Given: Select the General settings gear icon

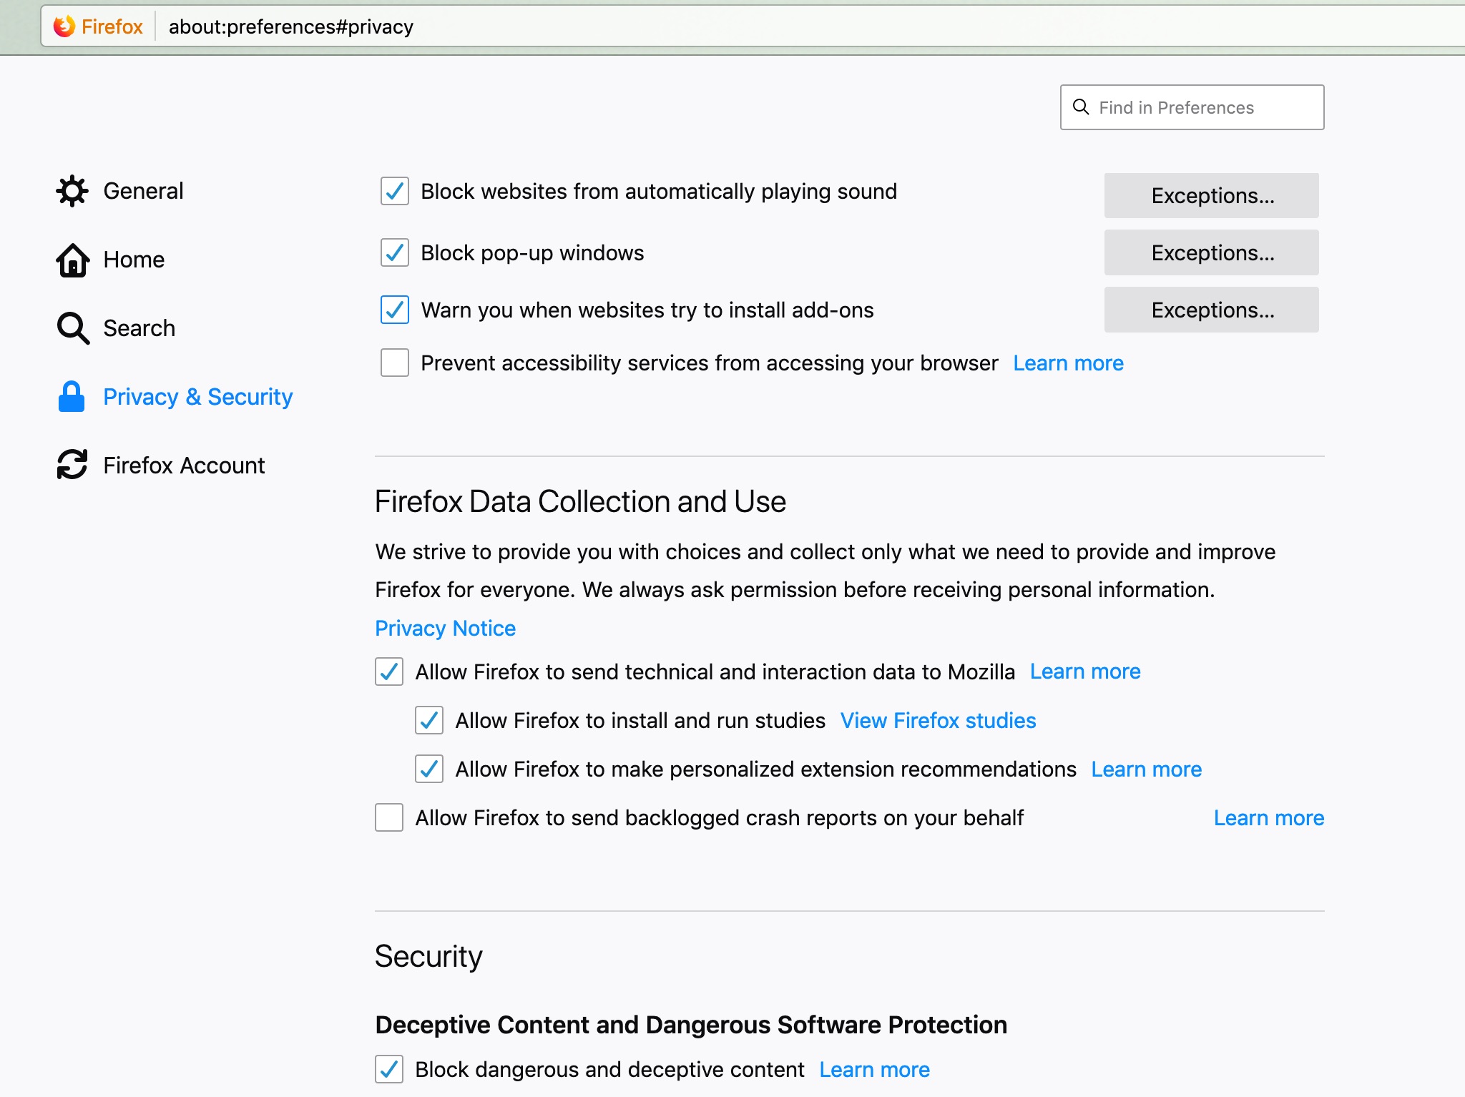Looking at the screenshot, I should (x=72, y=190).
